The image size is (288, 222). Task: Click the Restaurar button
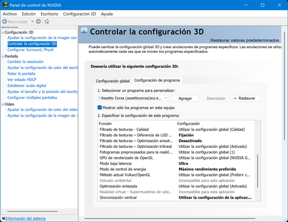pos(247,98)
